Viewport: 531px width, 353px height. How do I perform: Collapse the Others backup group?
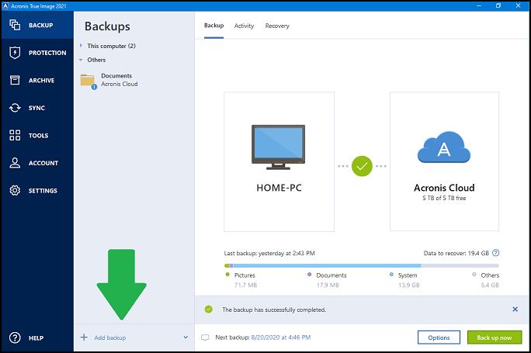click(x=82, y=60)
